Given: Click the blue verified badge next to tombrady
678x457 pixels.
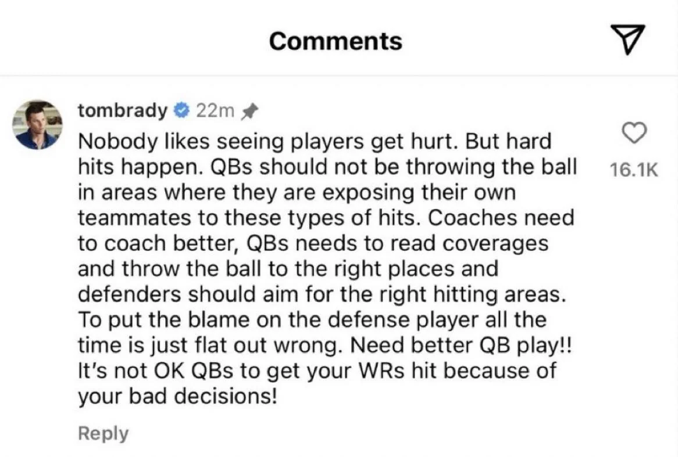Looking at the screenshot, I should [x=182, y=110].
